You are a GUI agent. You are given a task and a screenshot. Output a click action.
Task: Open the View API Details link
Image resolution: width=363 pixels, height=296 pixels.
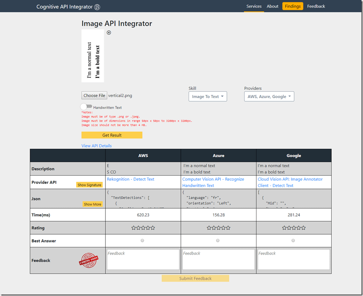[97, 146]
